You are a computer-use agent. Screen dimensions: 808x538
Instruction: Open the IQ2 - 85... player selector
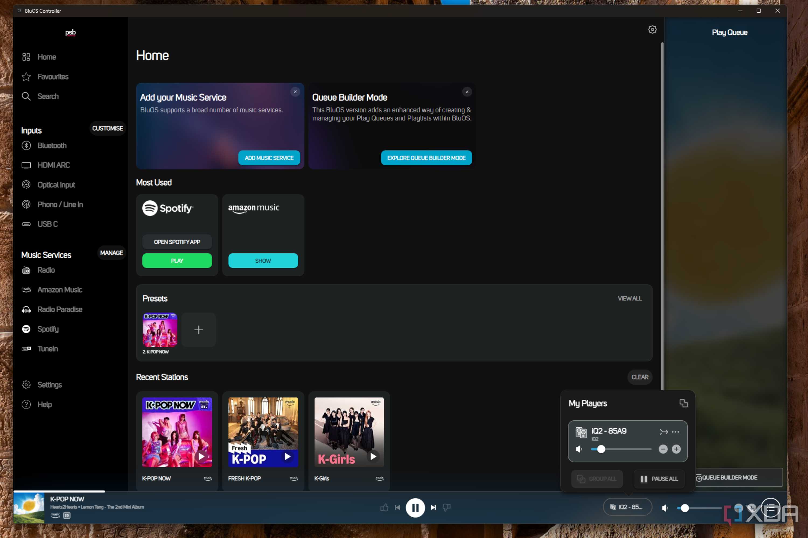click(x=627, y=507)
